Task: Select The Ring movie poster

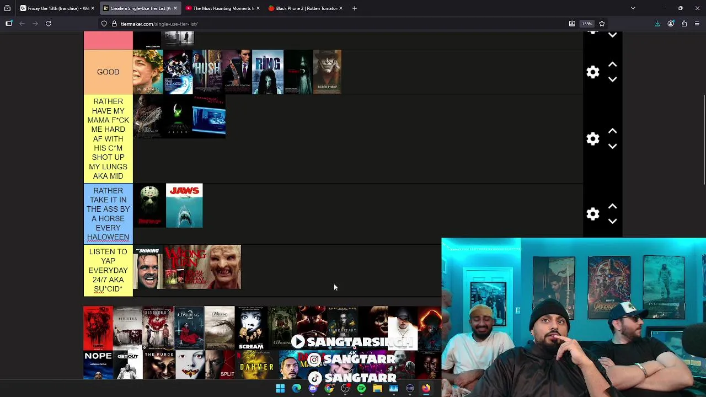Action: pos(268,72)
